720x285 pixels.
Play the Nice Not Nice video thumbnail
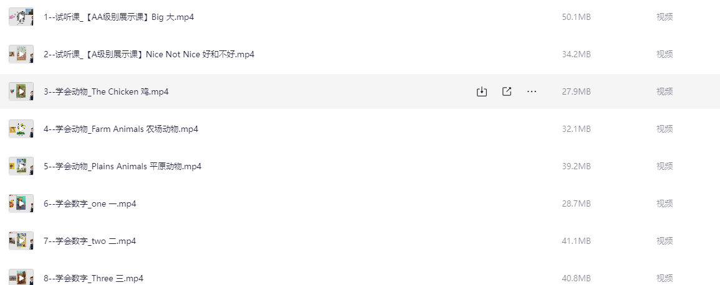(21, 54)
